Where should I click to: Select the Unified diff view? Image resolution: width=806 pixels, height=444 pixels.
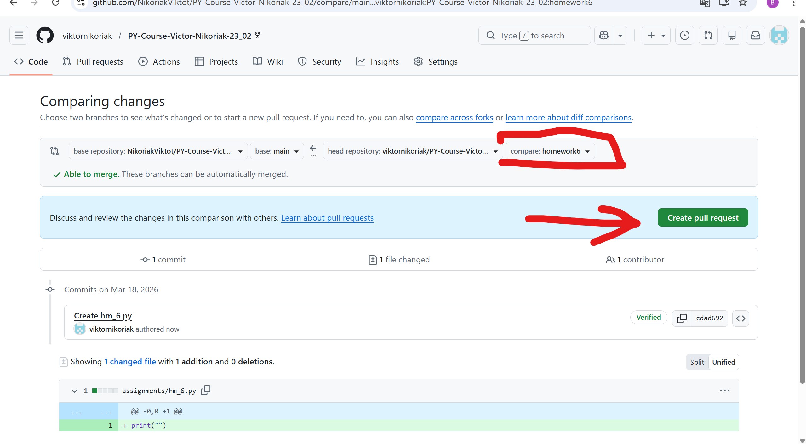[x=723, y=362]
